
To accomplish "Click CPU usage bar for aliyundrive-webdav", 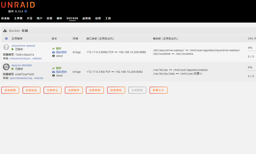I will pyautogui.click(x=252, y=51).
